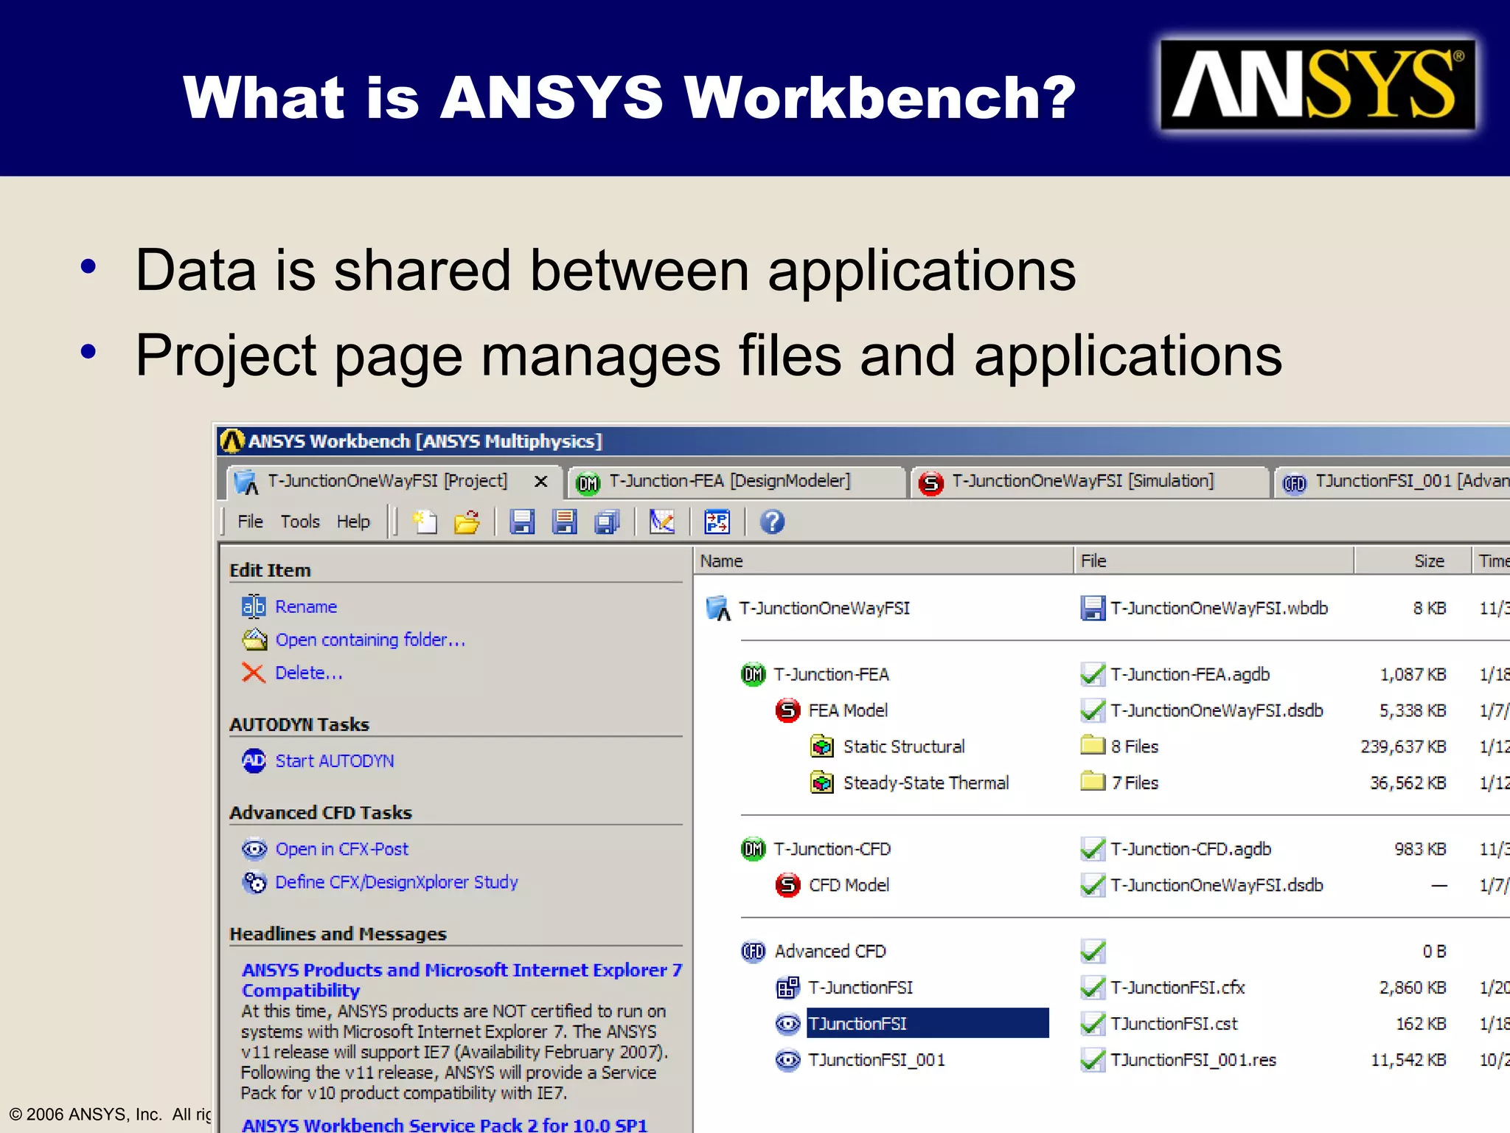The image size is (1510, 1133).
Task: Click the eye icon beside TJunctionFSI_001
Action: tap(787, 1060)
